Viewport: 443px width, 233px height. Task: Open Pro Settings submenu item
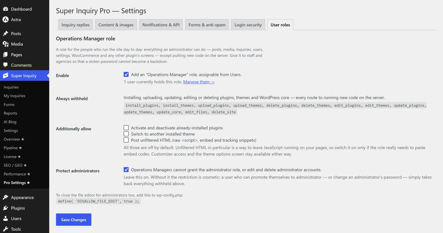17,183
